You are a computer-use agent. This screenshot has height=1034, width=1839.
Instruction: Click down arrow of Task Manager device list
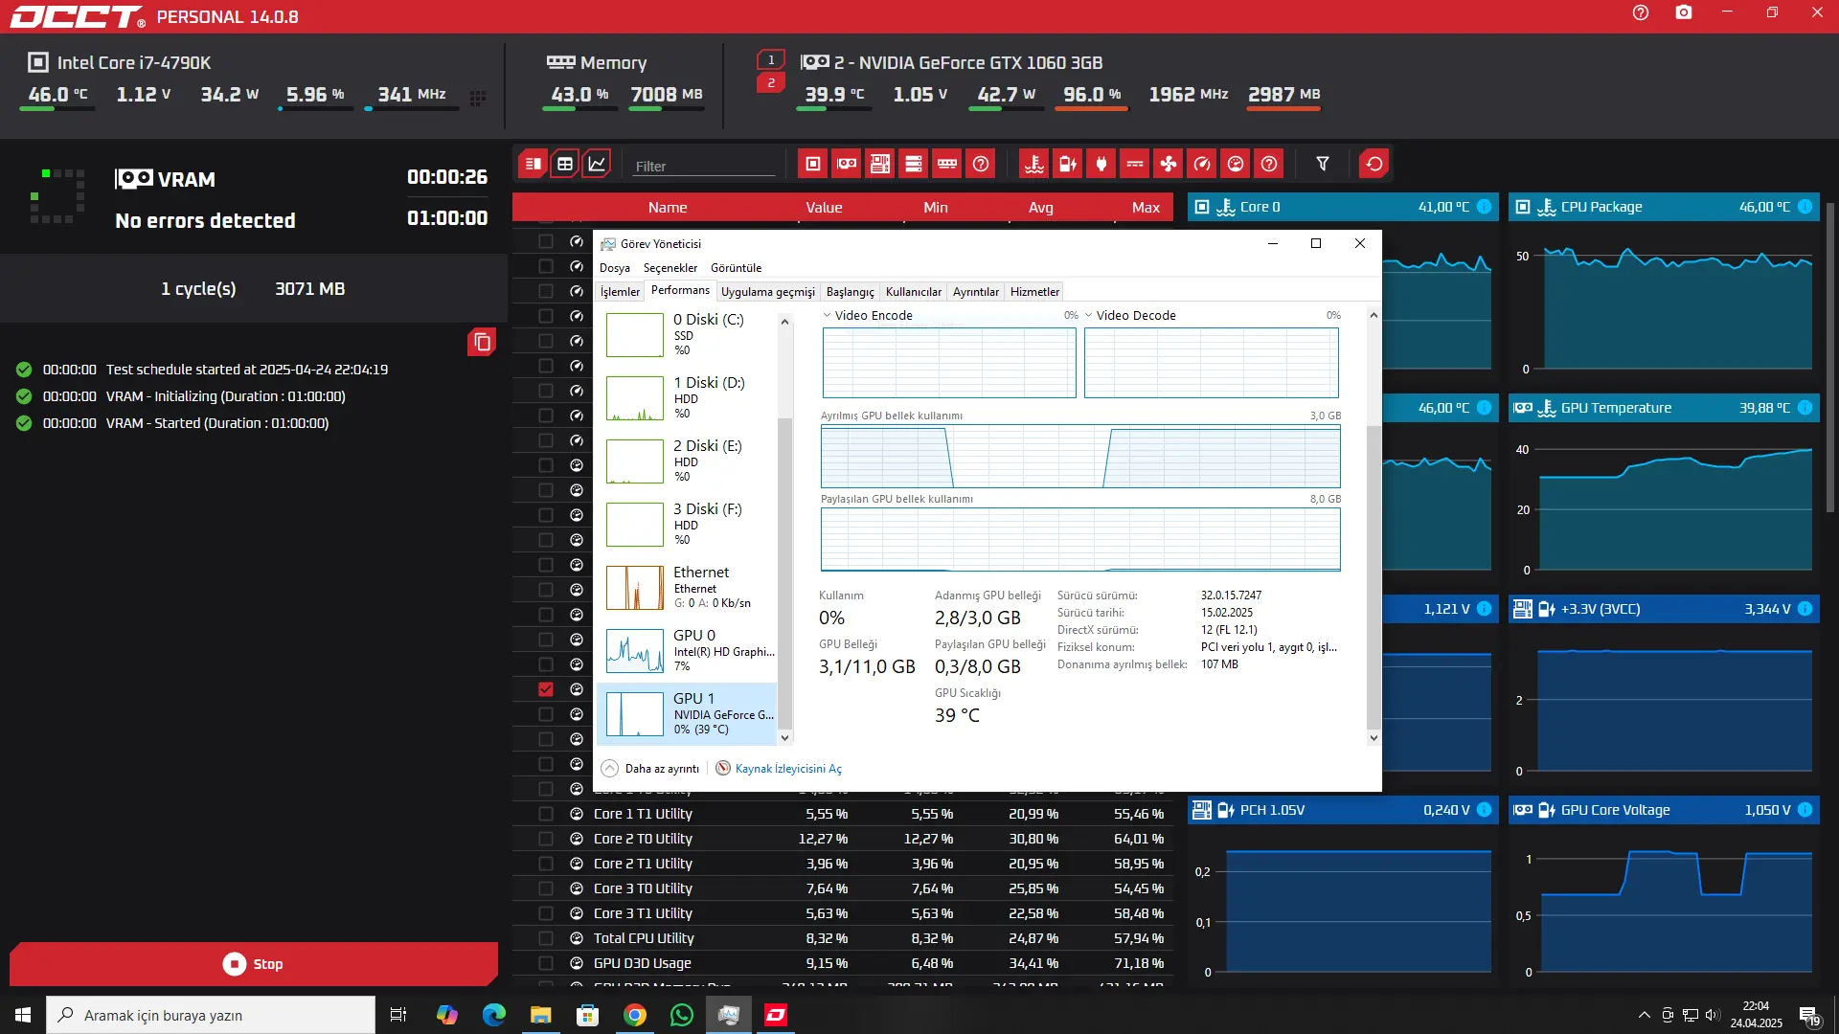click(785, 737)
